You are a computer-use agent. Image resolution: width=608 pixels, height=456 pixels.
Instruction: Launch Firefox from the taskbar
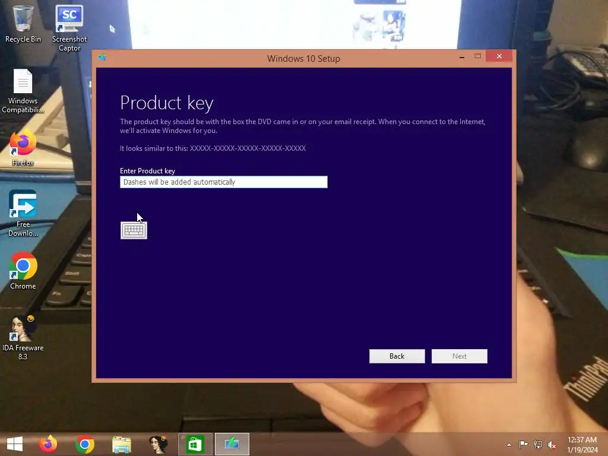point(48,444)
